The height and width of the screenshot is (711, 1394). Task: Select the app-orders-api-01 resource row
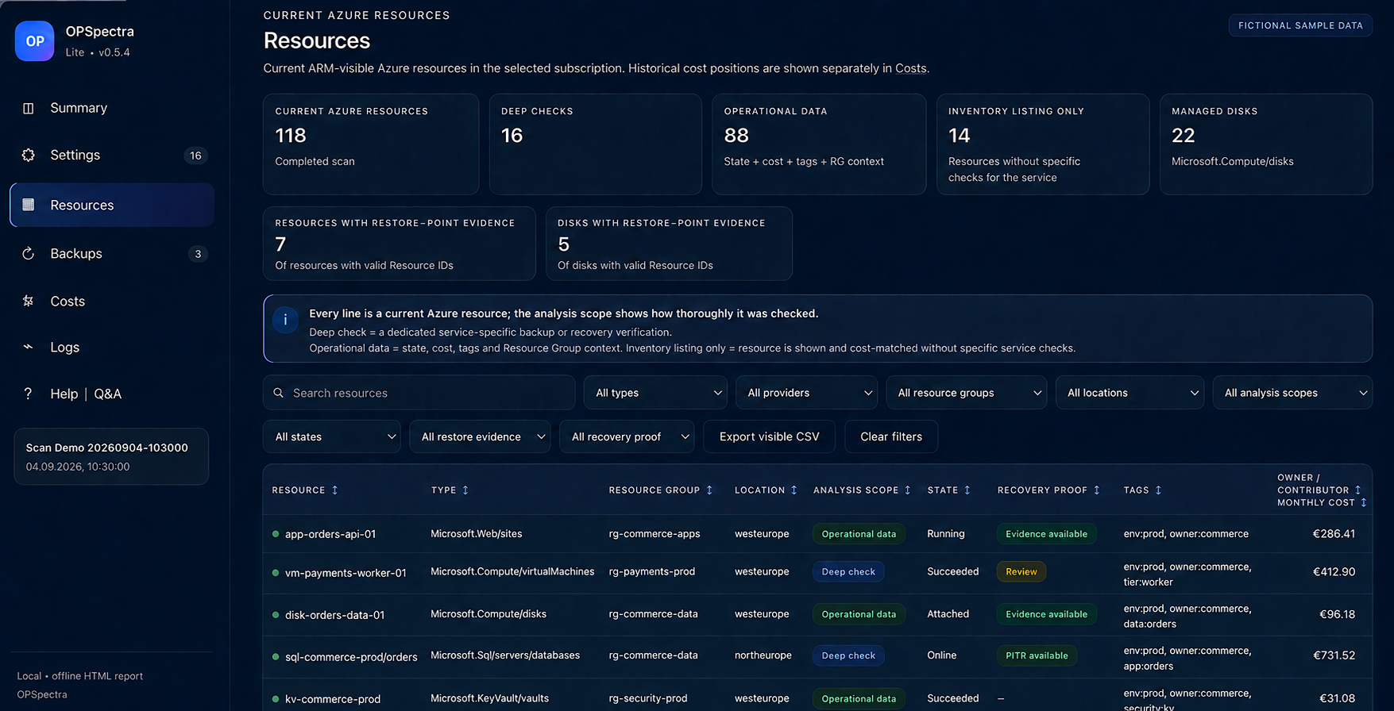[817, 534]
